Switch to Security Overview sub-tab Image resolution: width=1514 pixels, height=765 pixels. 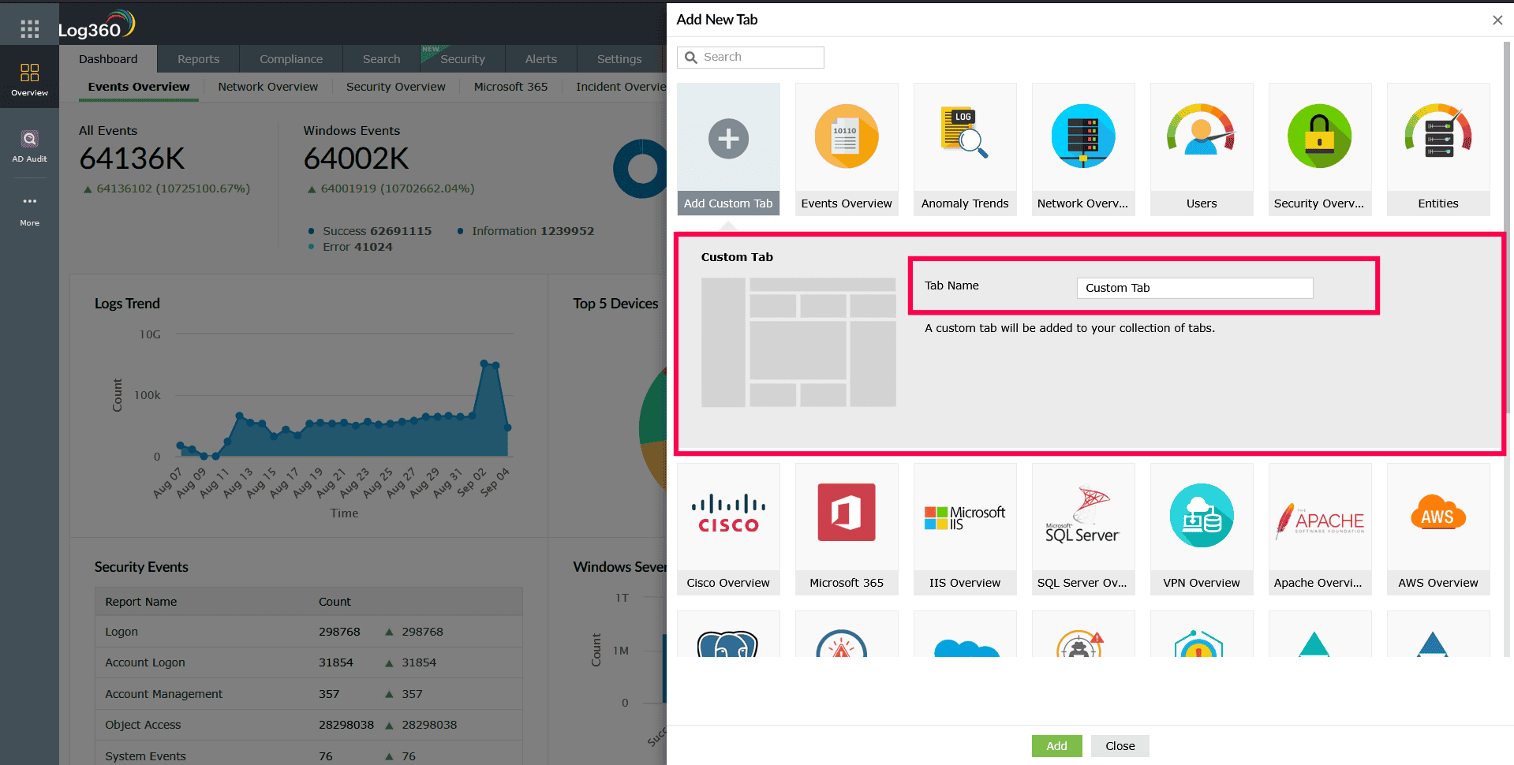(x=396, y=87)
